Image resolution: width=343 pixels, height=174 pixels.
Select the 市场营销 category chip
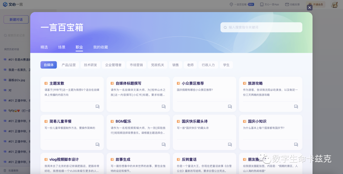click(x=136, y=65)
